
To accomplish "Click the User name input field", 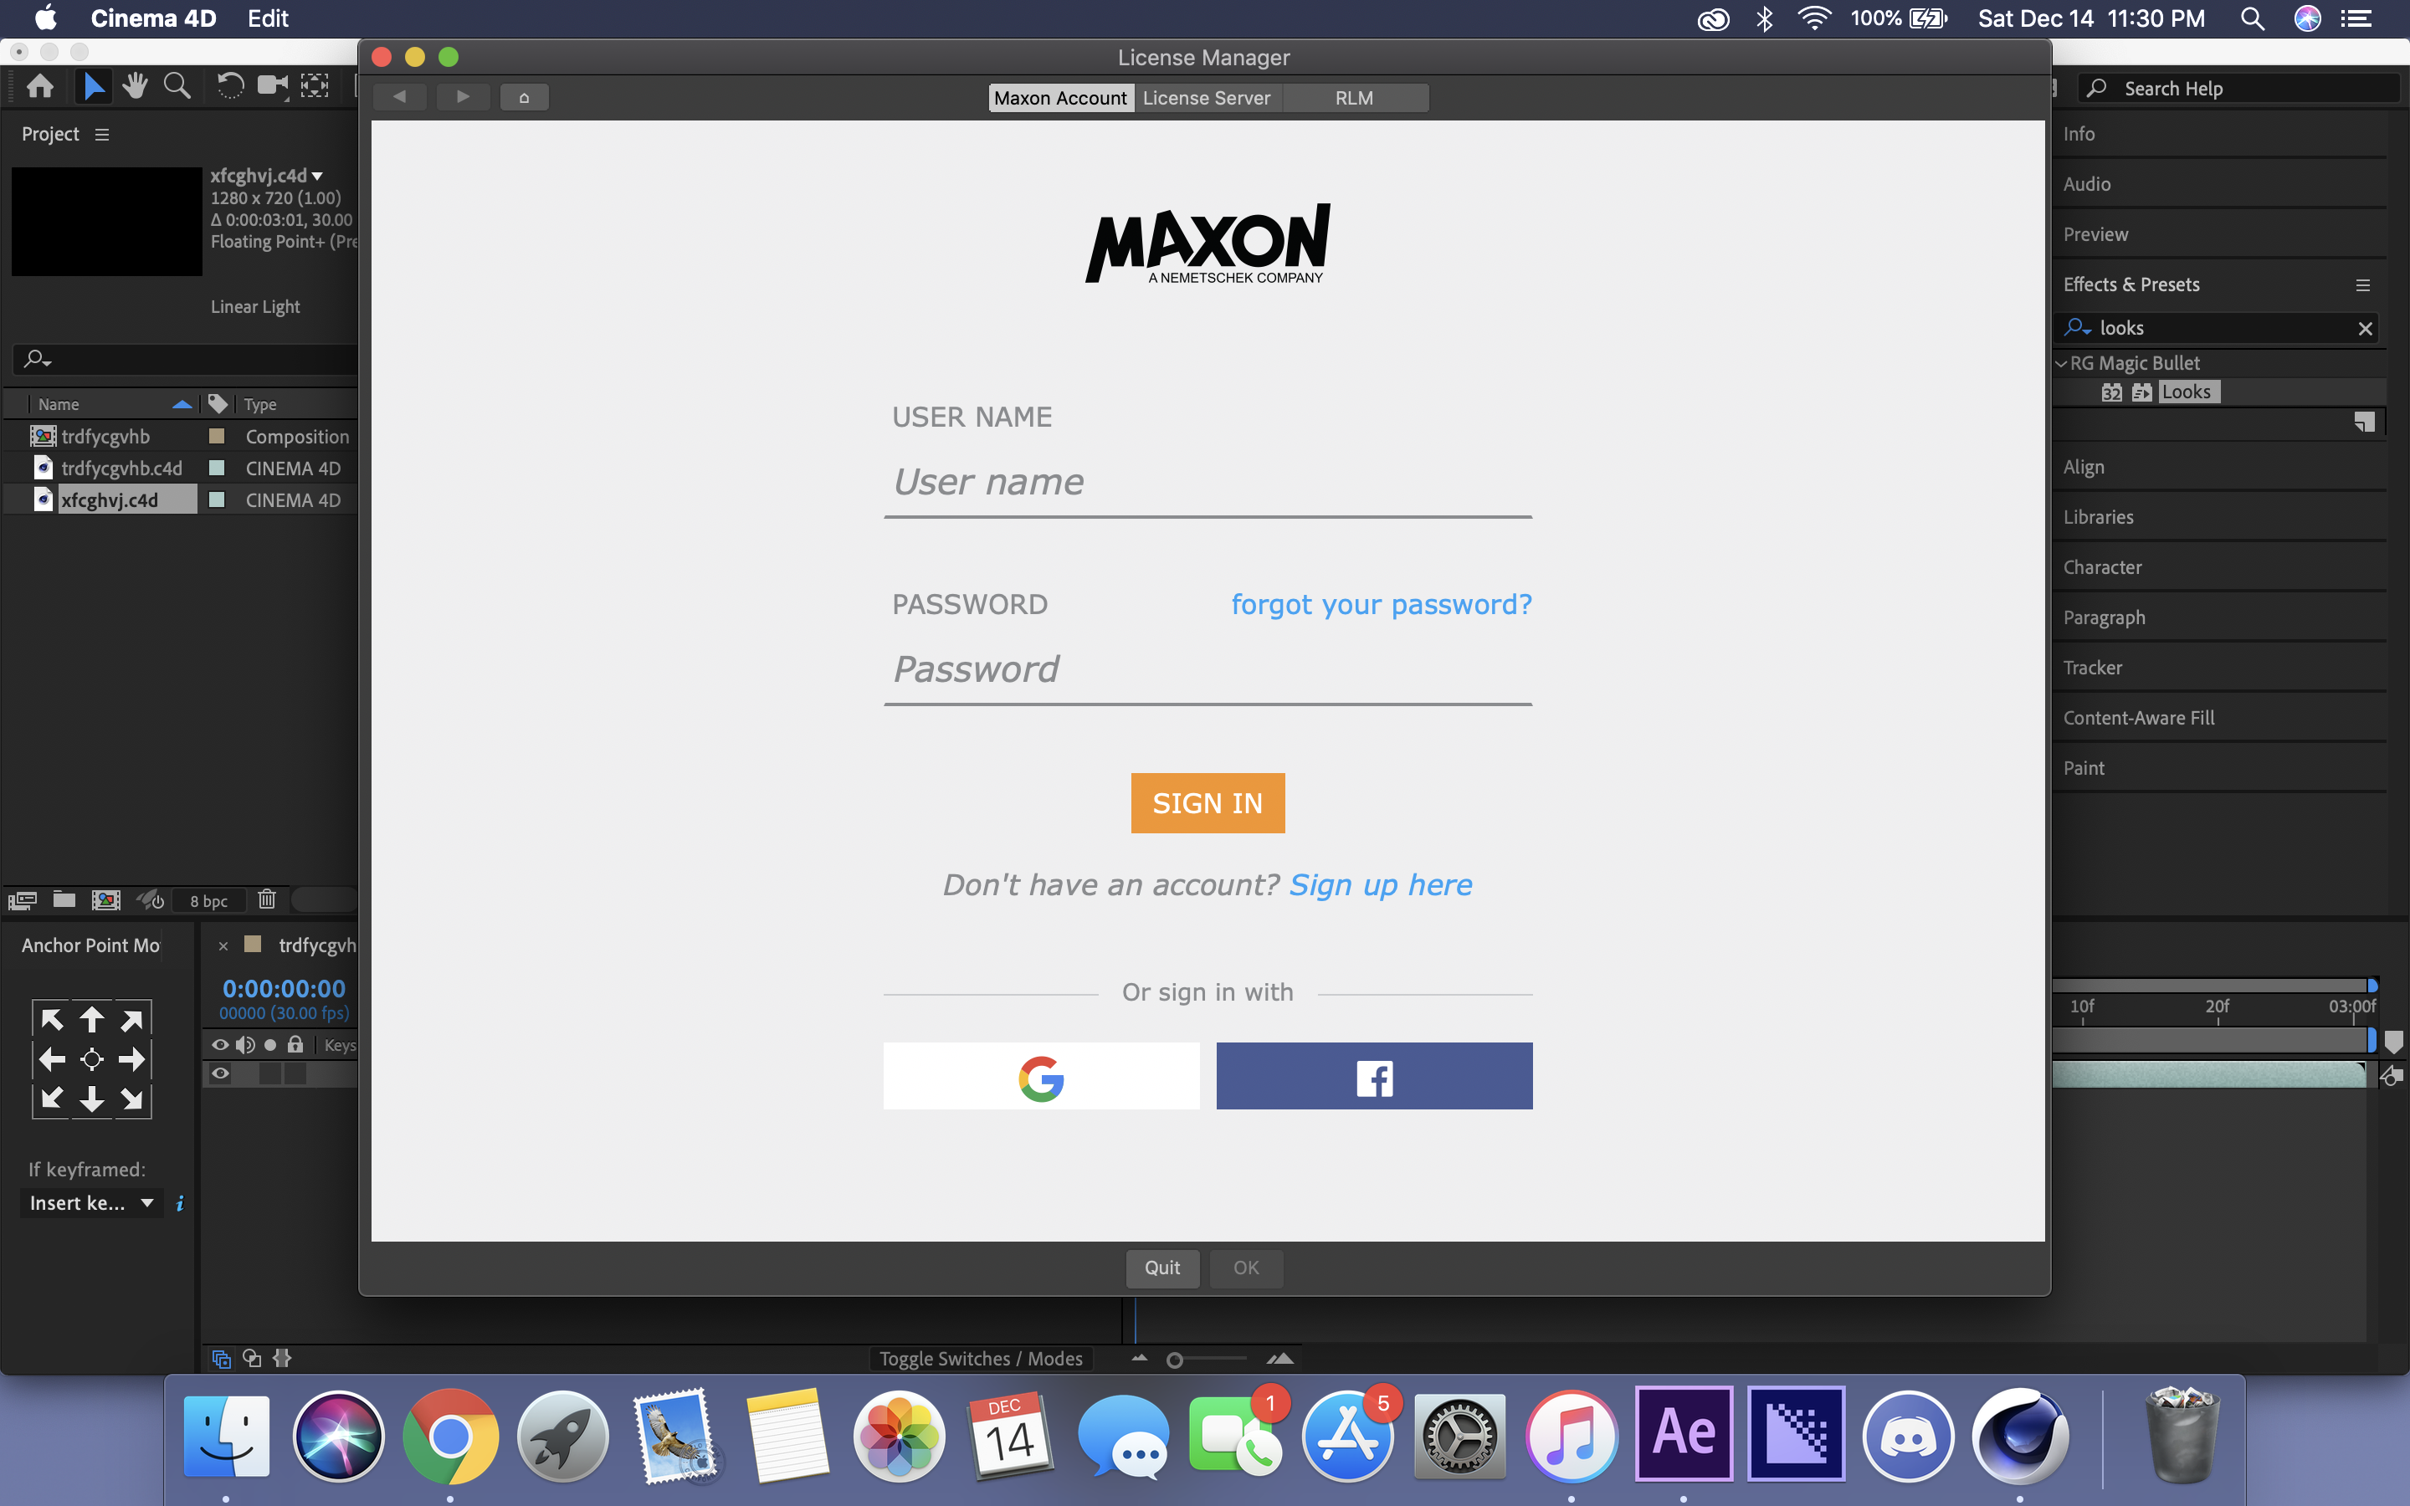I will click(1208, 482).
